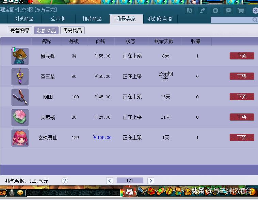This screenshot has width=258, height=200.
Task: Click the 公示期 1天 remaining cell
Action: tap(165, 76)
